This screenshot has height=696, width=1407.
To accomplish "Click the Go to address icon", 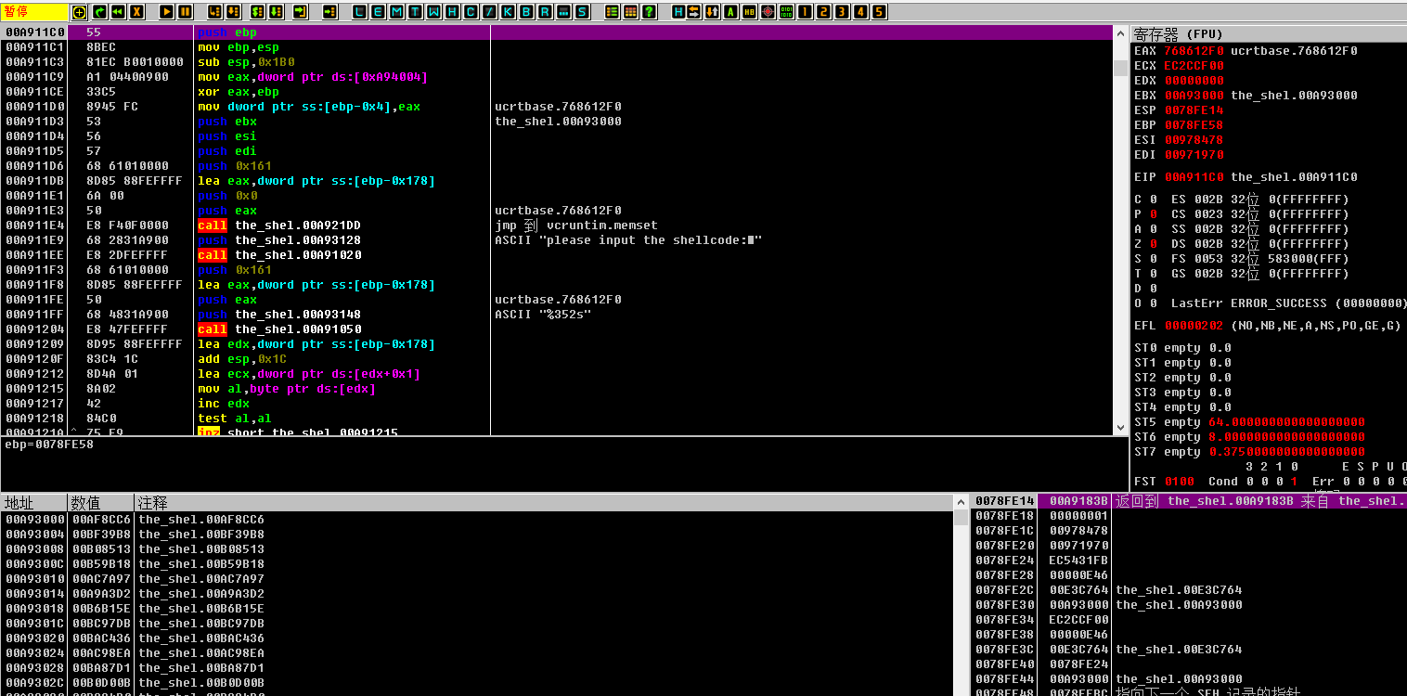I will coord(329,12).
